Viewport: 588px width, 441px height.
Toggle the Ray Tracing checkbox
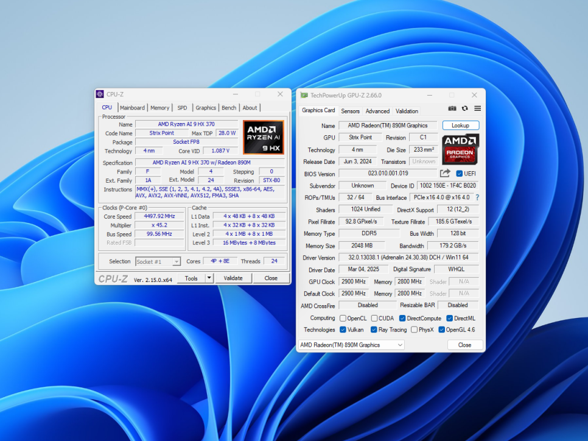[x=374, y=330]
